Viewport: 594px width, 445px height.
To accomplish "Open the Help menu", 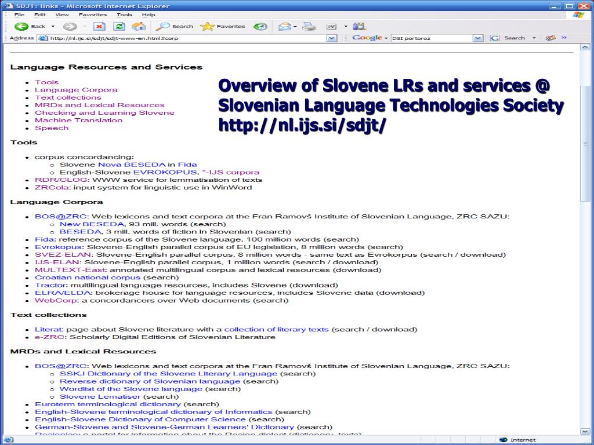I will (x=148, y=14).
